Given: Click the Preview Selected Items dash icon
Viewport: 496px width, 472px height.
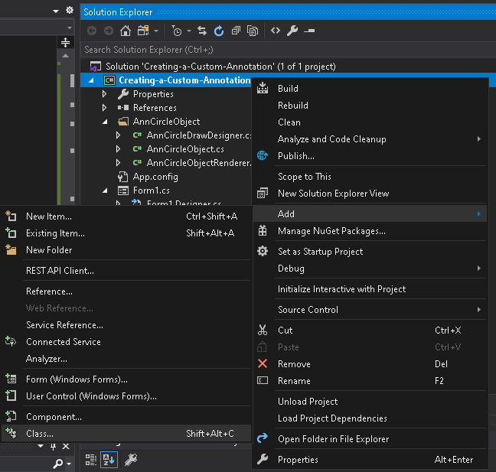Looking at the screenshot, I should pos(309,31).
